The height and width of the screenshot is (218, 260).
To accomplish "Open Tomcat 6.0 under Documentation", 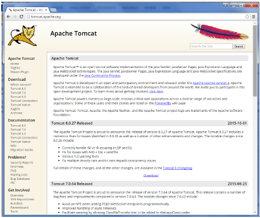I will click(18, 133).
